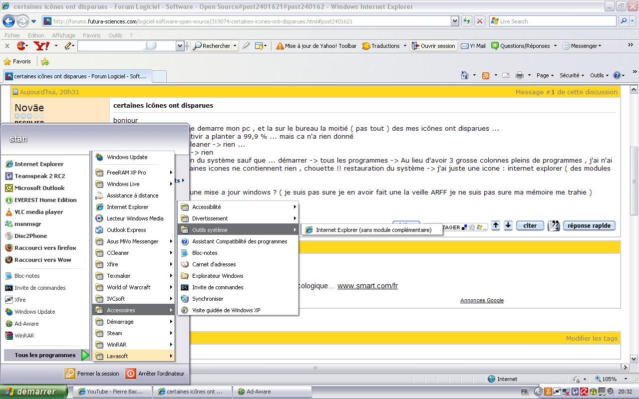Open the Affichage menu
Viewport: 639px width, 399px height.
(x=63, y=35)
